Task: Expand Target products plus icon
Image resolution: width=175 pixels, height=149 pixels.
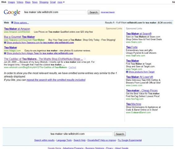Action: pyautogui.click(x=127, y=72)
